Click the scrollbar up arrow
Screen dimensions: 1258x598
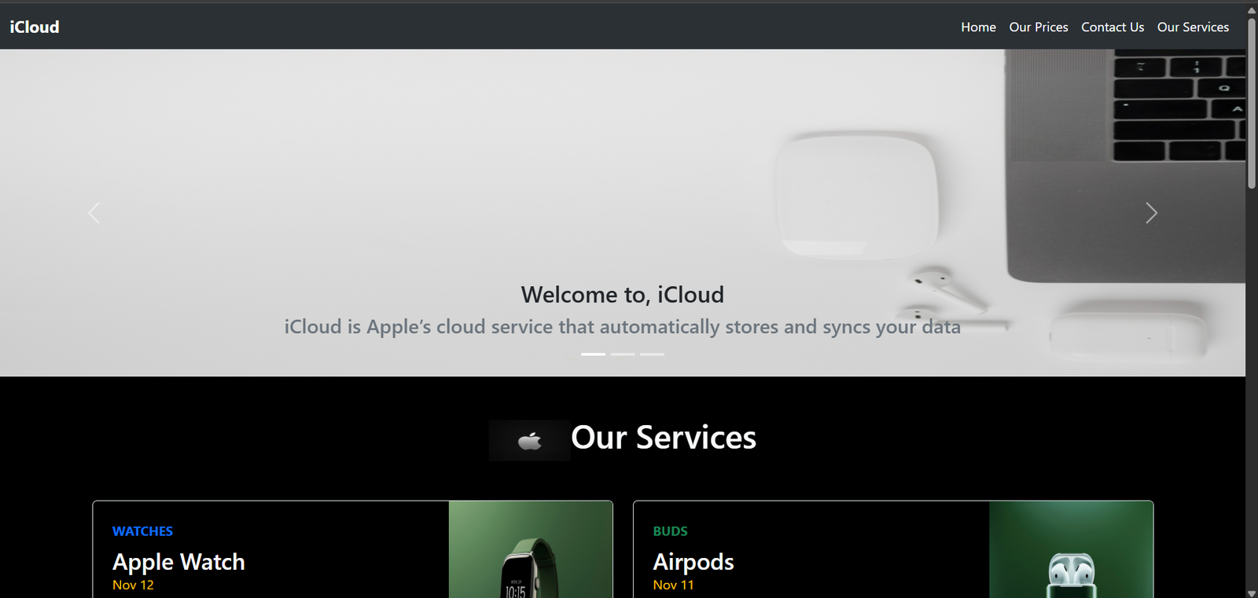pyautogui.click(x=1251, y=10)
